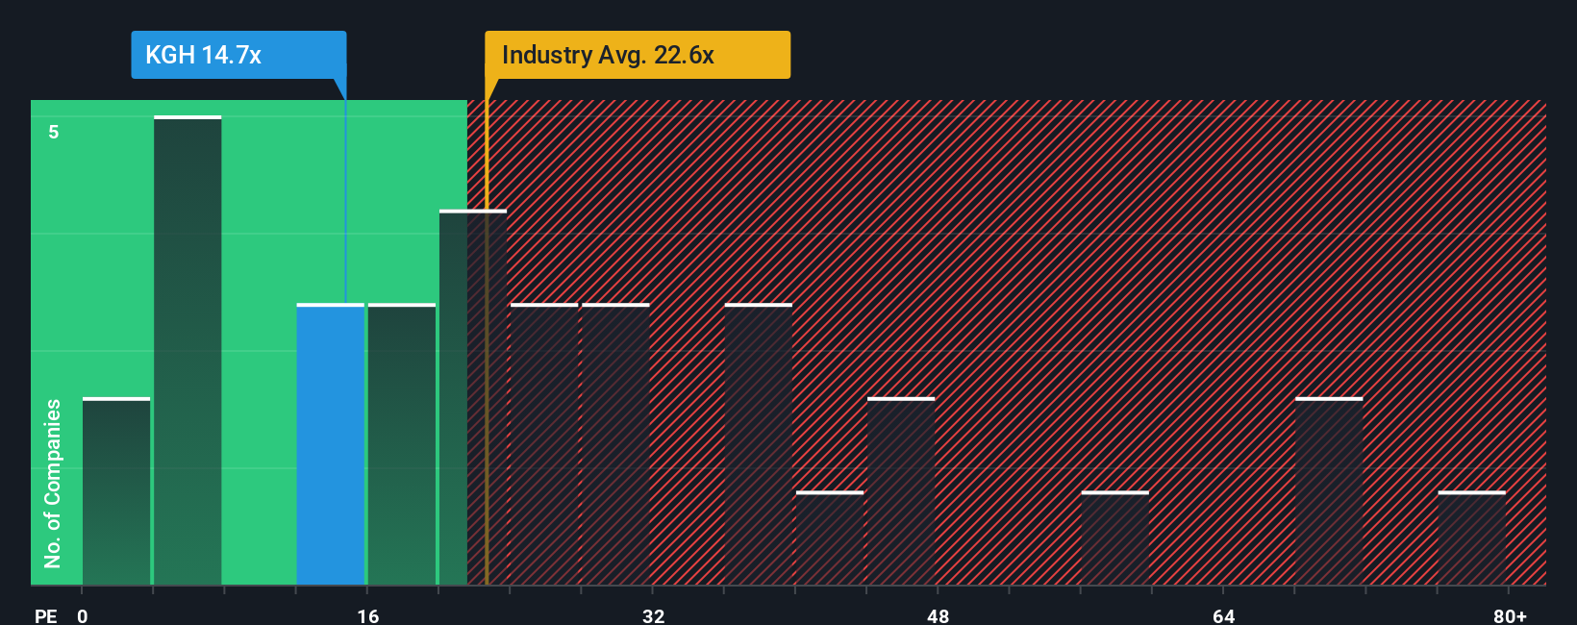Image resolution: width=1577 pixels, height=625 pixels.
Task: Click the KGH 14.7x label
Action: (x=238, y=55)
